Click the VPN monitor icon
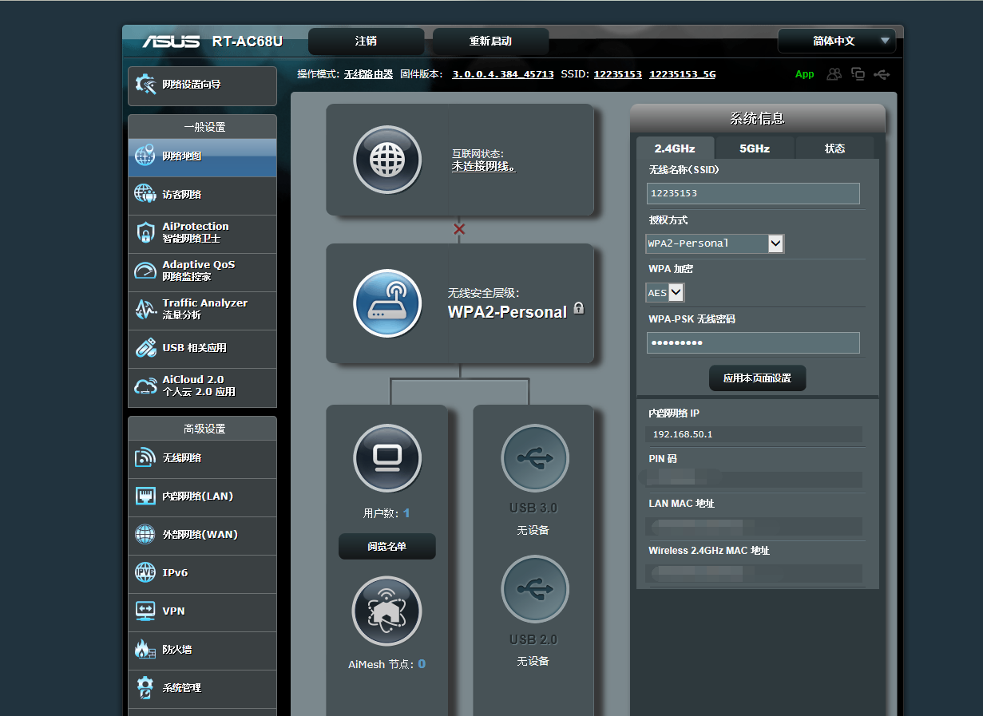Screen dimensions: 983x716 point(145,611)
